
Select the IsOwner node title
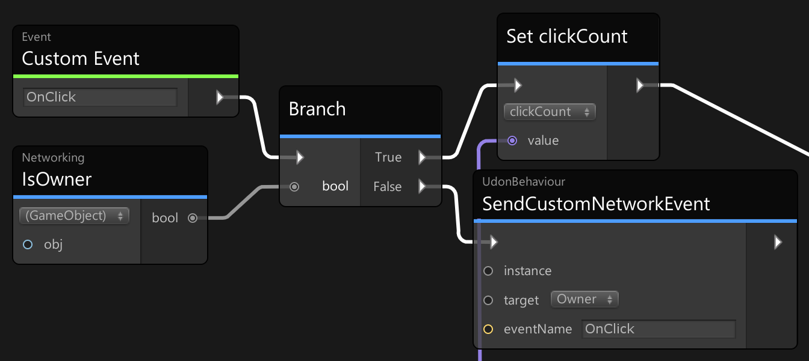(57, 179)
